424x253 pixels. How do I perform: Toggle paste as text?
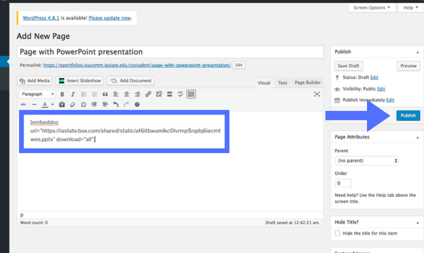[x=62, y=104]
